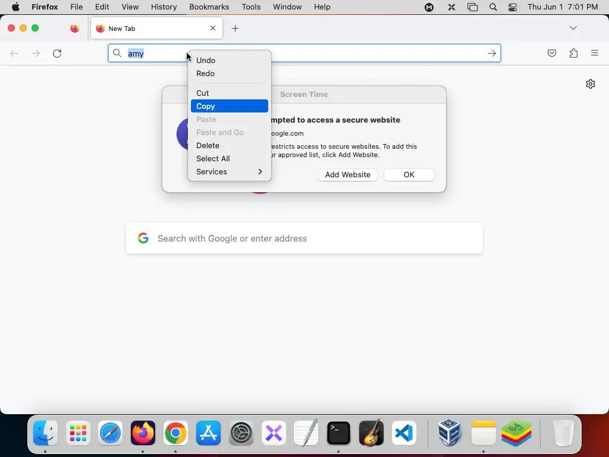609x457 pixels.
Task: Open the Apple menu
Action: tap(15, 7)
